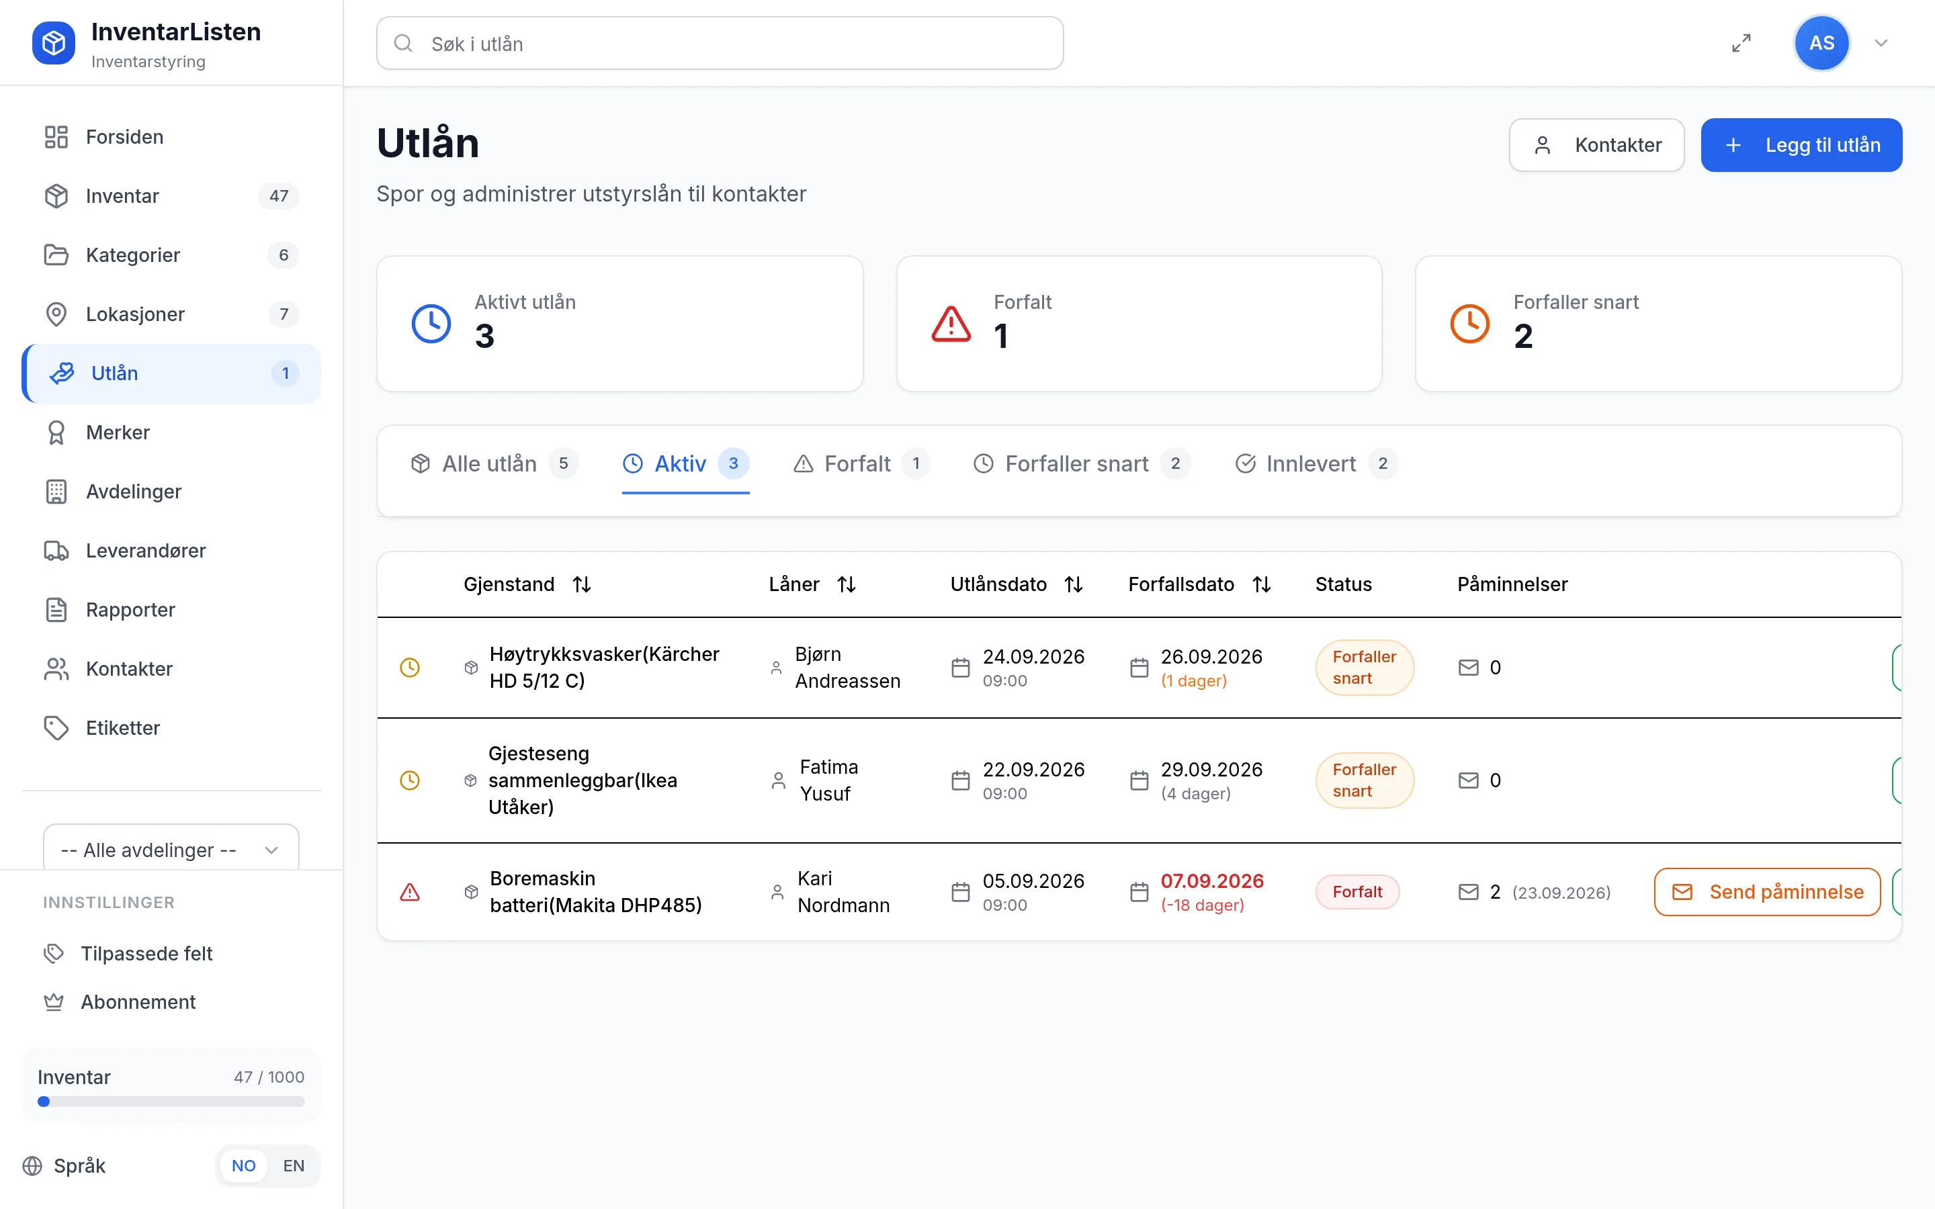This screenshot has width=1935, height=1209.
Task: Click calendar icon beside loan date 24.09.2026
Action: [x=960, y=668]
